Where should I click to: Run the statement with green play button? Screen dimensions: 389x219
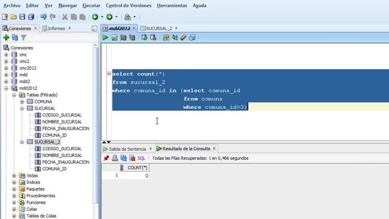click(x=105, y=38)
